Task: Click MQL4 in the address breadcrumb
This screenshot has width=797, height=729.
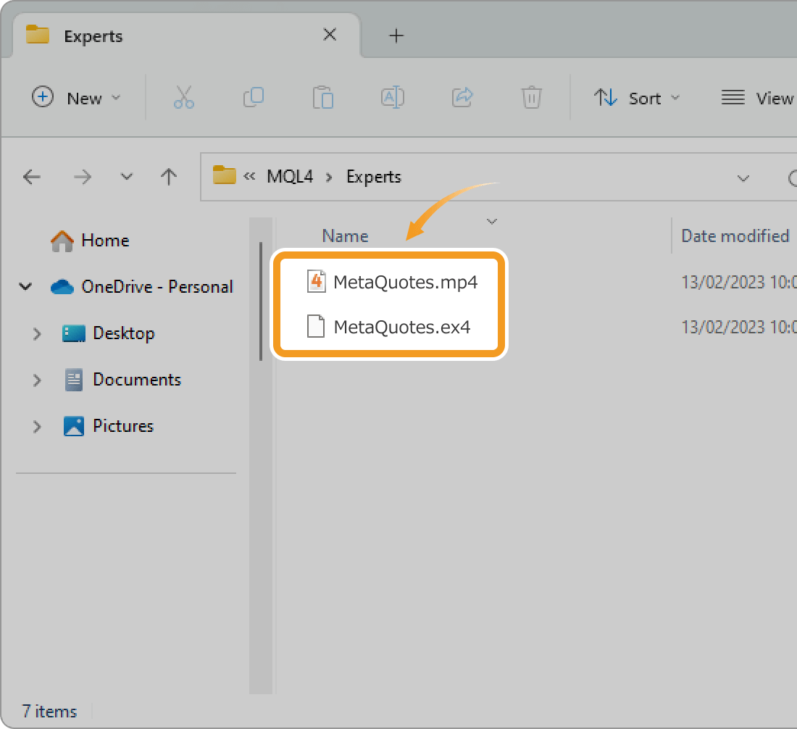Action: click(290, 177)
